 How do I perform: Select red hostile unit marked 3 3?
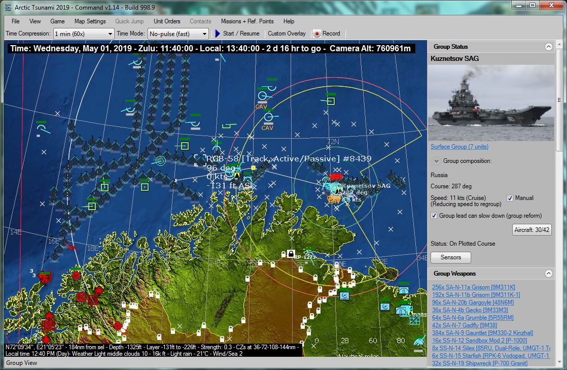[45, 277]
